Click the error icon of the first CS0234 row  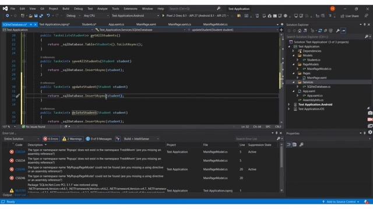(12, 152)
